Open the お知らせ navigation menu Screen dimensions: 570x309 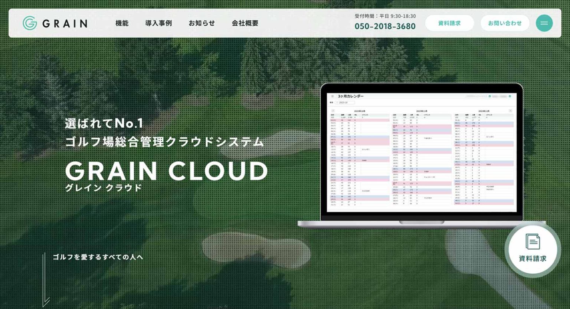(201, 23)
